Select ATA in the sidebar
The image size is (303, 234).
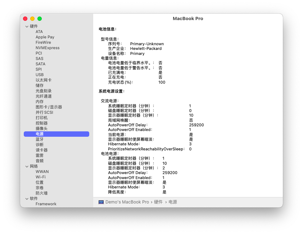39,32
